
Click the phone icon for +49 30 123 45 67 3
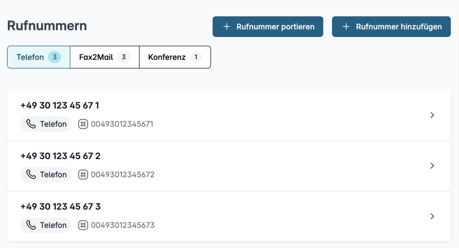point(31,225)
